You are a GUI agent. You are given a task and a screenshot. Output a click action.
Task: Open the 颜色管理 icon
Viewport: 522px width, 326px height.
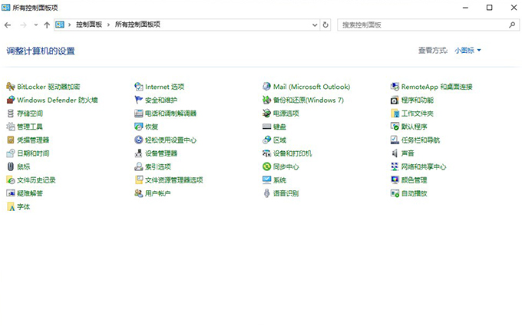395,180
